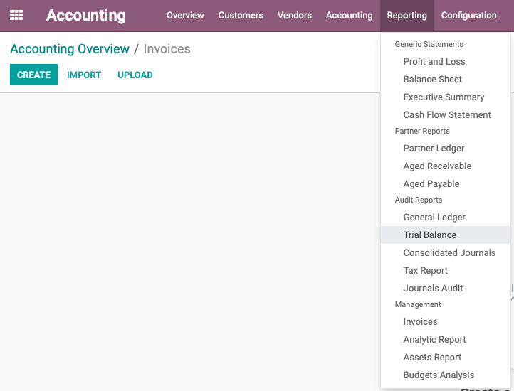The width and height of the screenshot is (514, 391).
Task: Expand the Accounting top menu
Action: [x=349, y=16]
